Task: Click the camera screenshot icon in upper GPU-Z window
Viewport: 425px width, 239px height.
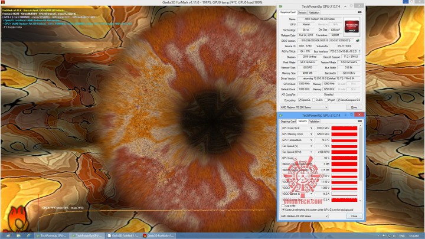Action: [x=359, y=12]
